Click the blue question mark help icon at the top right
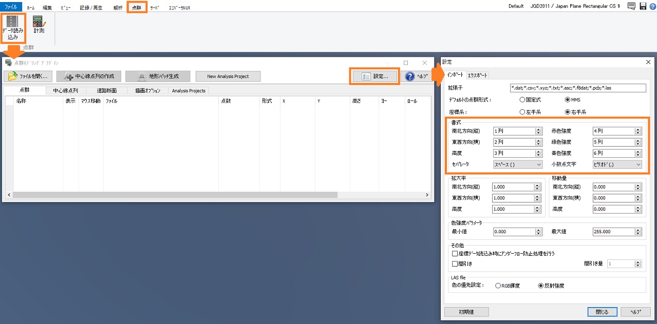Image resolution: width=657 pixels, height=324 pixels. pyautogui.click(x=652, y=6)
